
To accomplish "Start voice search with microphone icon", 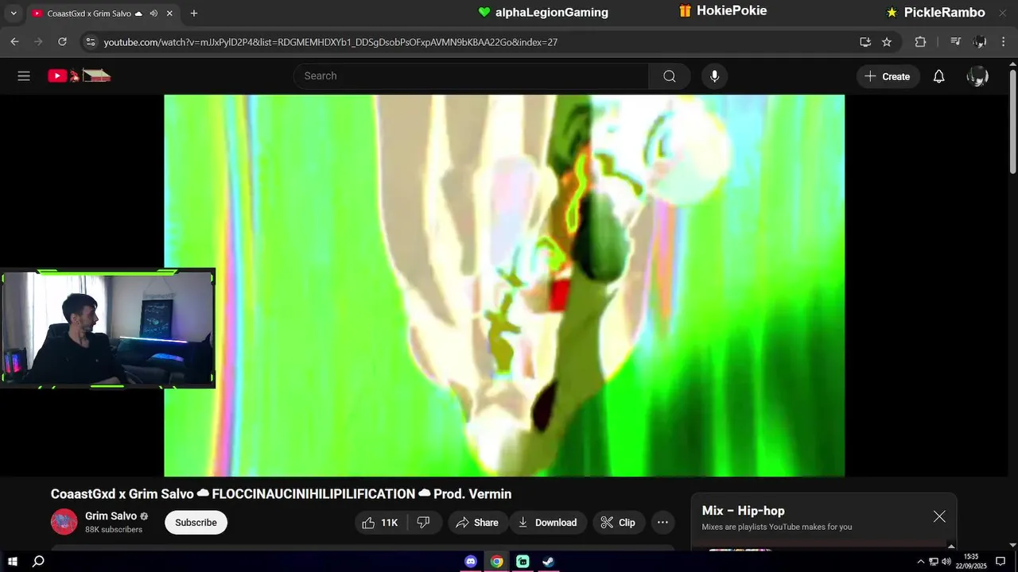I will pos(715,76).
